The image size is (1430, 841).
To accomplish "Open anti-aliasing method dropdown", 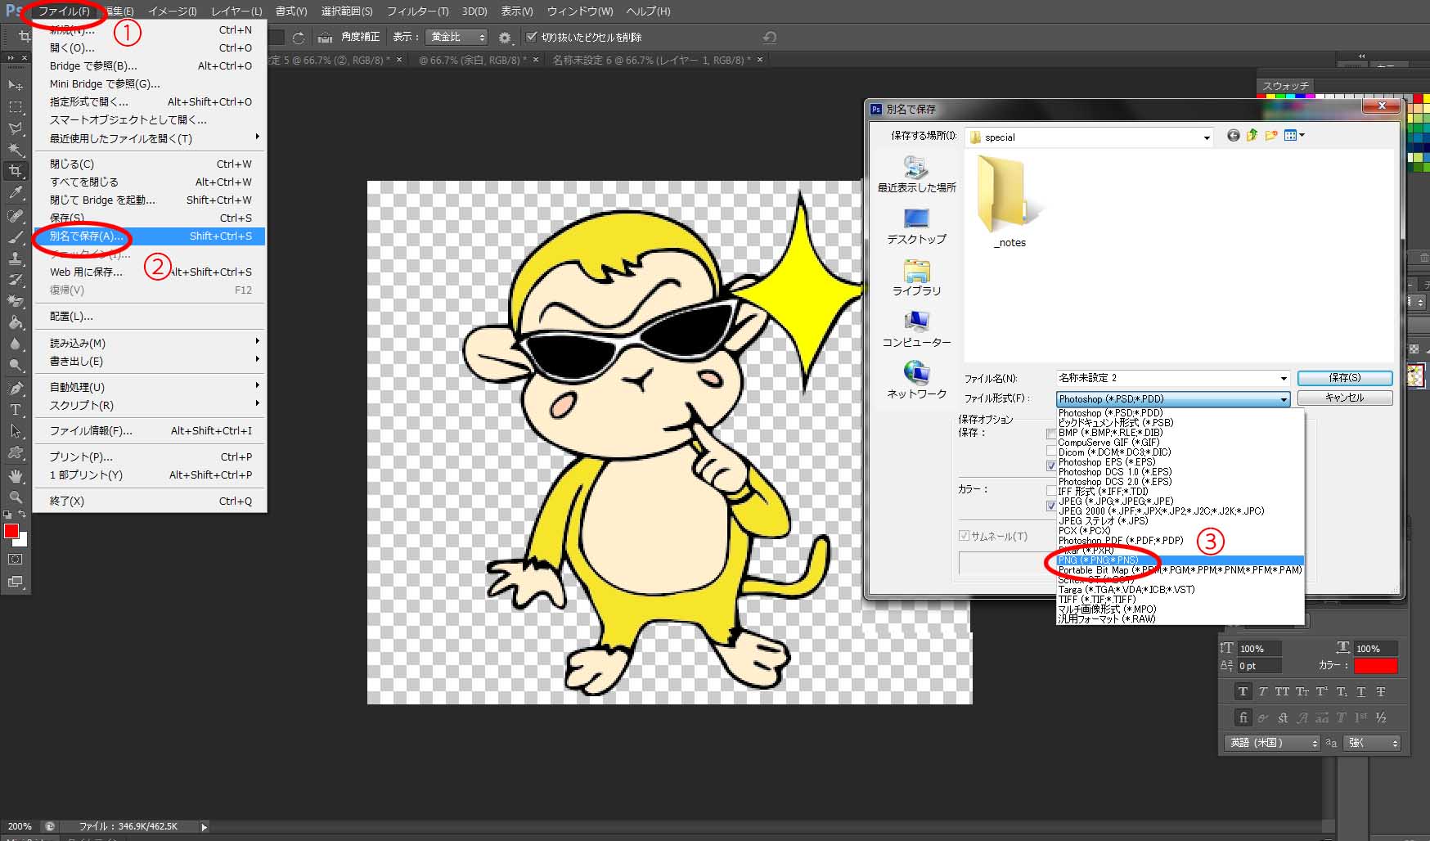I will (x=1371, y=743).
